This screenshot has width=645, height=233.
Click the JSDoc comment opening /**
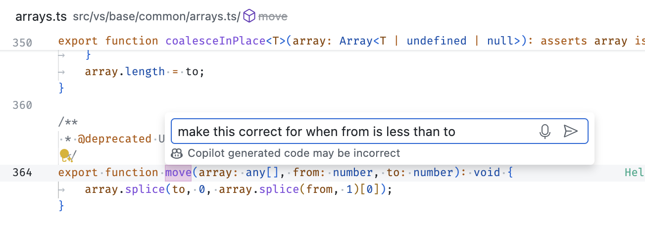[x=68, y=122]
